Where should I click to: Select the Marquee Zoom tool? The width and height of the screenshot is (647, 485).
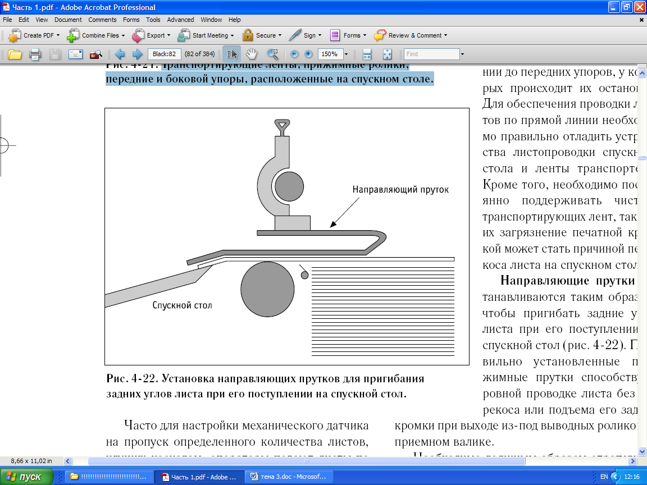coord(272,54)
